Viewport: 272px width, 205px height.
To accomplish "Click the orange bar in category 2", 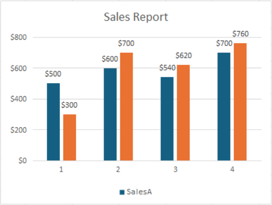I will pos(126,106).
